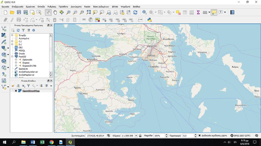
Task: Open QGIS help with the question mark icon
Action: click(x=232, y=12)
